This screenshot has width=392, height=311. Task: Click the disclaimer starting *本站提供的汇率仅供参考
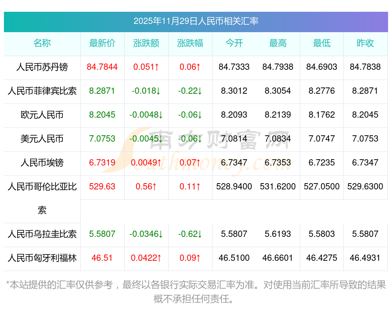point(196,292)
